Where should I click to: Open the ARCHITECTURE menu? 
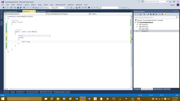click(x=60, y=5)
